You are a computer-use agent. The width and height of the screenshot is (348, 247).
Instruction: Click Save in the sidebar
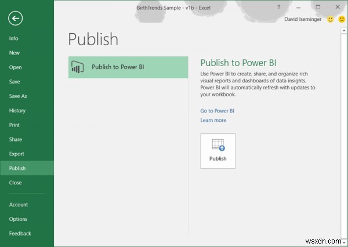27,82
